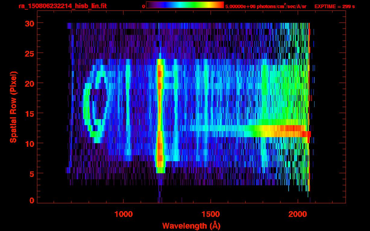This screenshot has height=231, width=370.
Task: Click the 1500 wavelength tick label
Action: (210, 214)
